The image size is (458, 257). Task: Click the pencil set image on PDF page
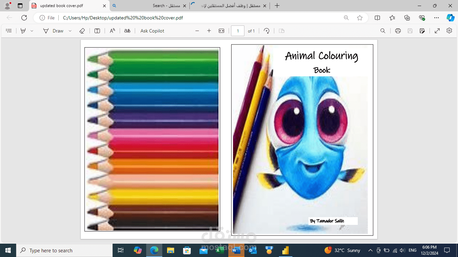[152, 139]
